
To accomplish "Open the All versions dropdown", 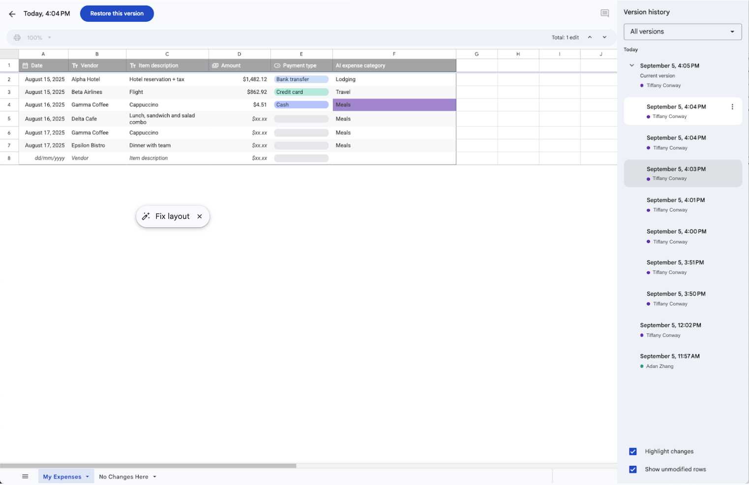I will [x=682, y=31].
